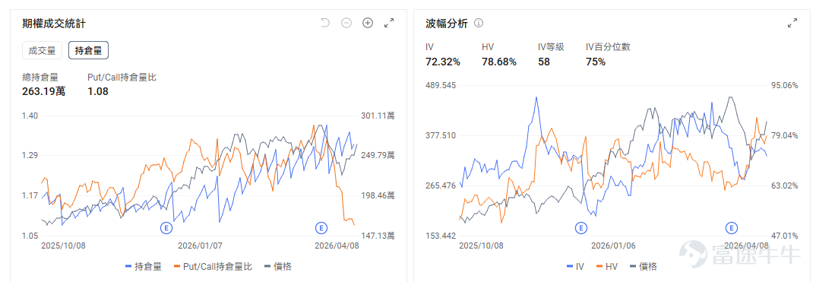816x282 pixels.
Task: Click the second earnings E marker in 波幅分析
Action: [732, 228]
